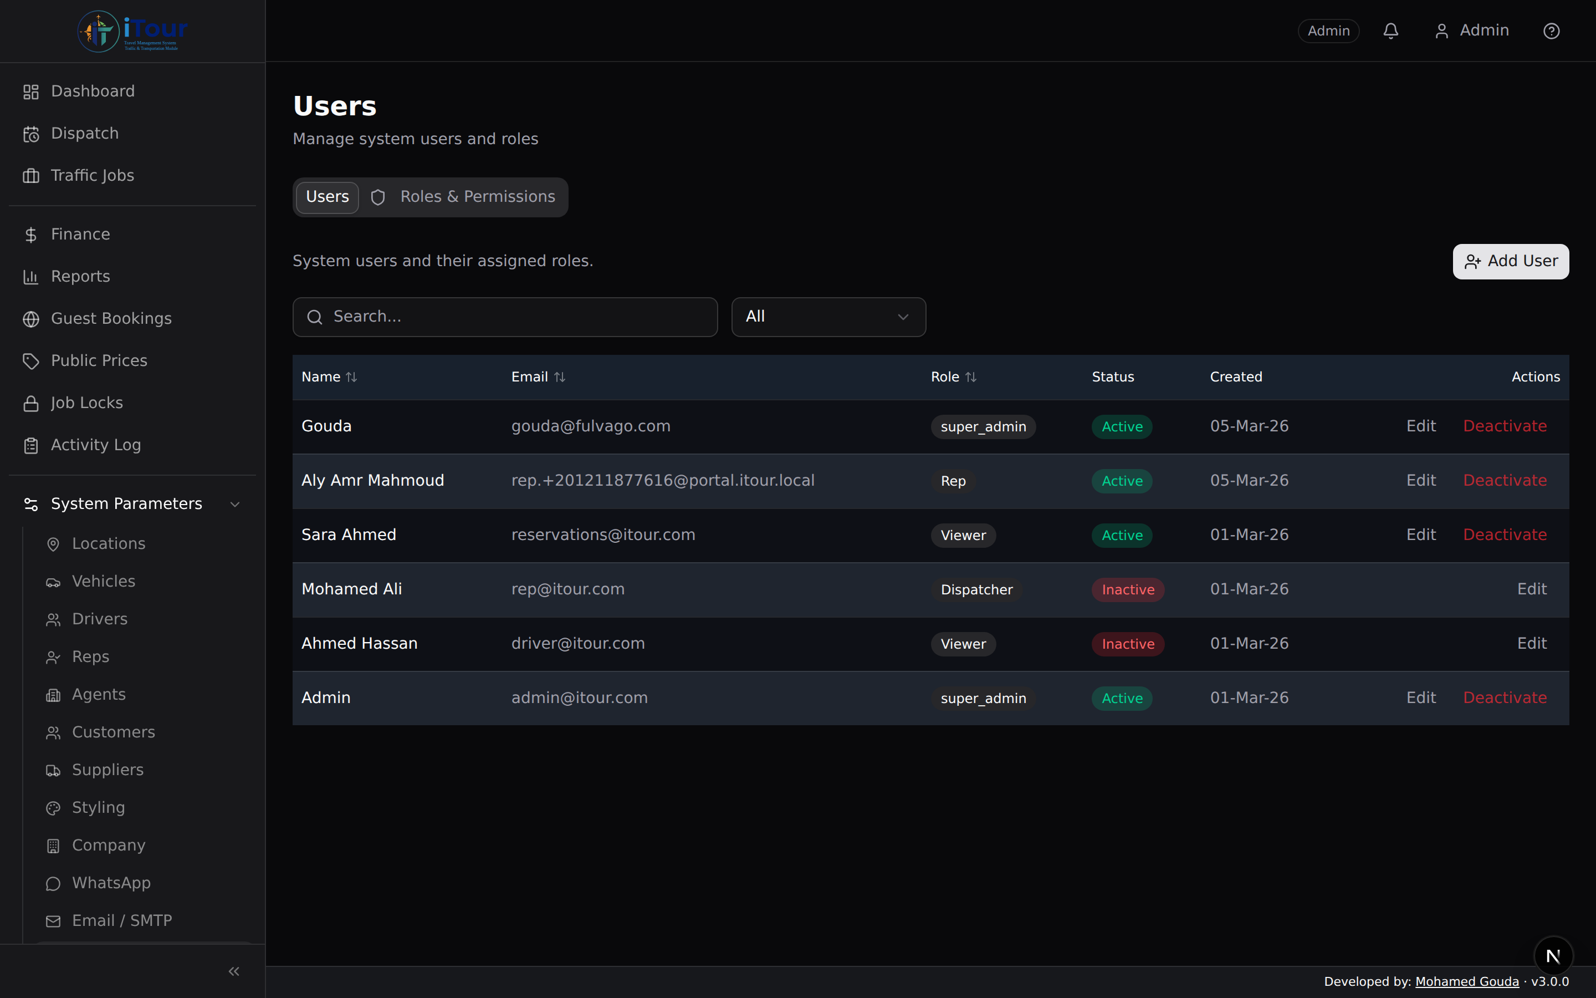Open the All role filter dropdown
1596x998 pixels.
(828, 317)
